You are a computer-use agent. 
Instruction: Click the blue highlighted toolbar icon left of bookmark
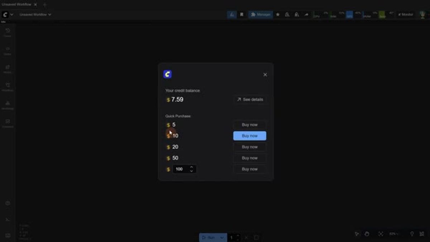232,15
